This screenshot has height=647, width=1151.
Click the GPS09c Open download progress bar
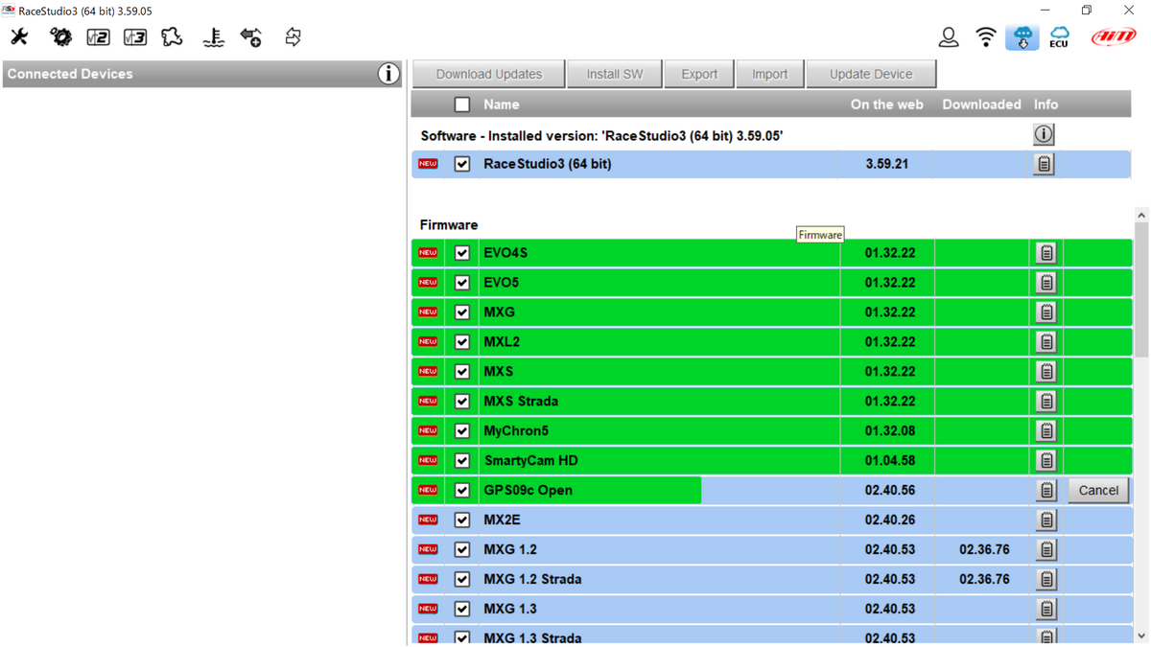coord(556,491)
